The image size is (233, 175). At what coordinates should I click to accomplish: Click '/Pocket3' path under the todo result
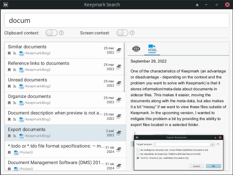[26, 152]
